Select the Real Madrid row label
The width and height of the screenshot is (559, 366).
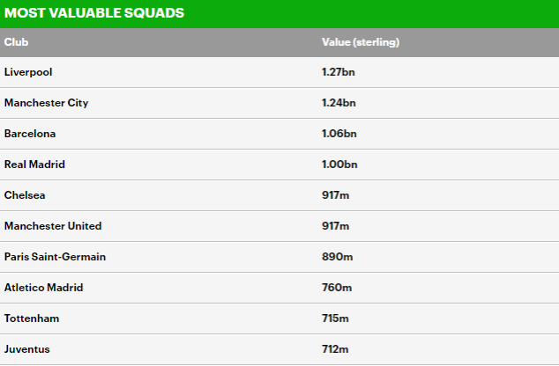(34, 165)
